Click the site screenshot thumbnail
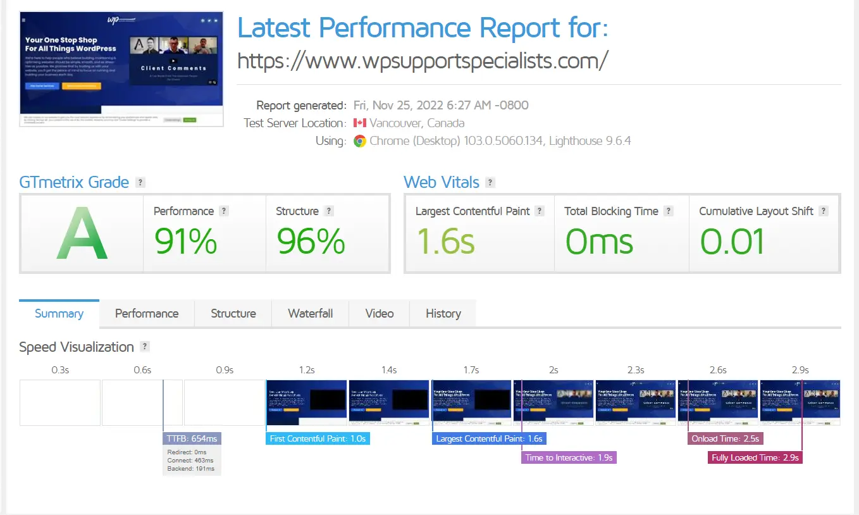Viewport: 859px width, 515px height. (x=121, y=69)
